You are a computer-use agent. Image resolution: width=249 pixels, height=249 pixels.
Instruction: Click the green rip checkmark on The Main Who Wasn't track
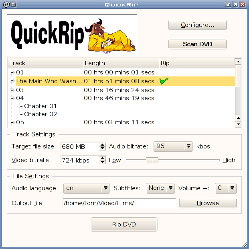[164, 81]
